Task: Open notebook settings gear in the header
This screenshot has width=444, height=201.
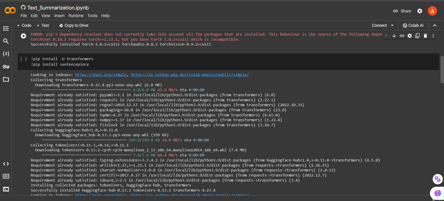Action: [x=420, y=11]
